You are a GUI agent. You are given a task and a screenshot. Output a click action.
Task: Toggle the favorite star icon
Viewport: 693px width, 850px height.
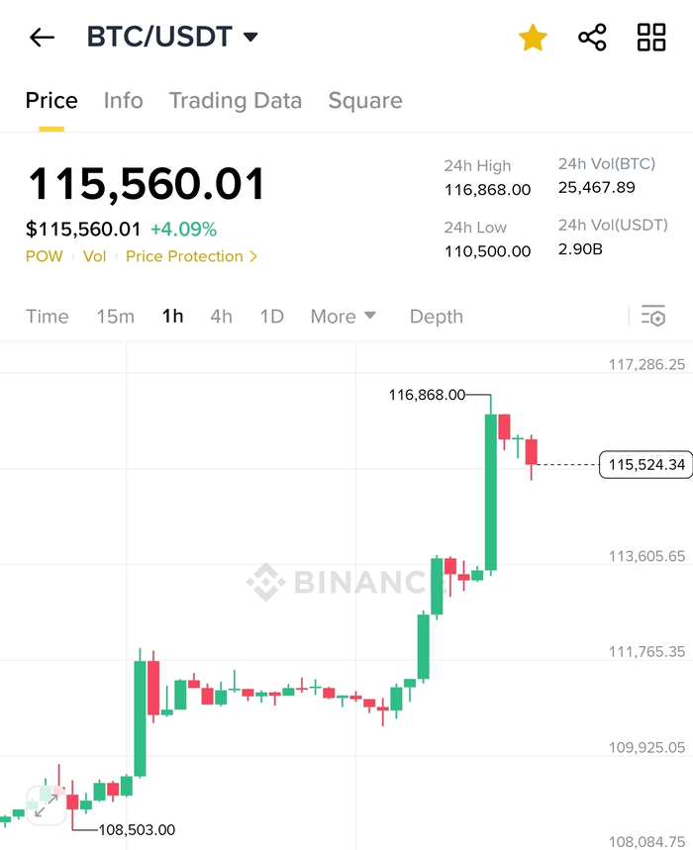(533, 38)
